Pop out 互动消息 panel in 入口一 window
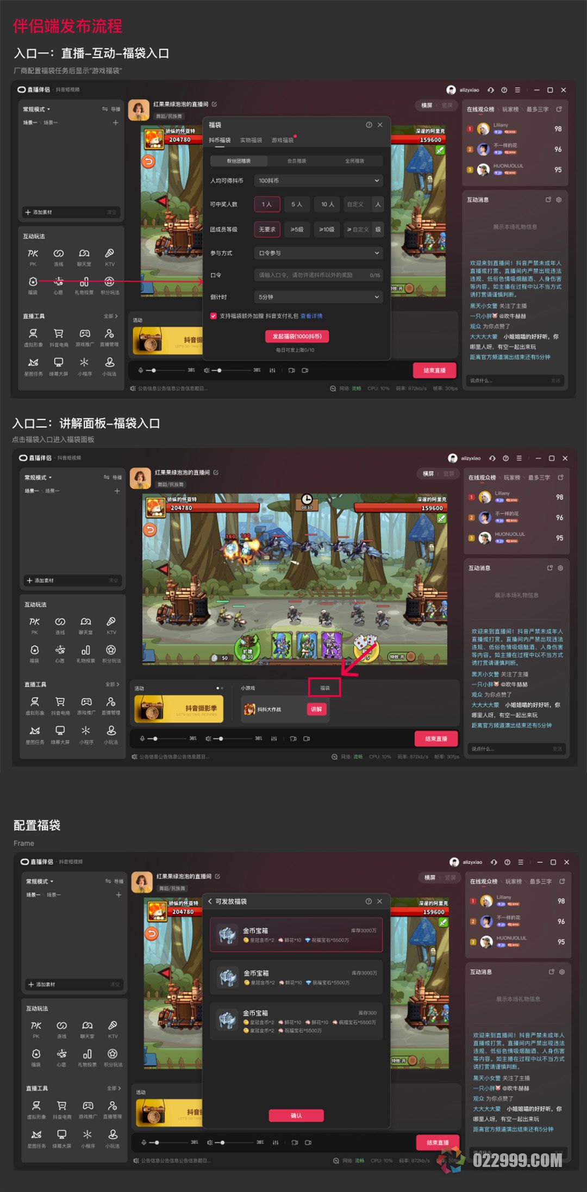This screenshot has width=587, height=1192. pos(548,200)
